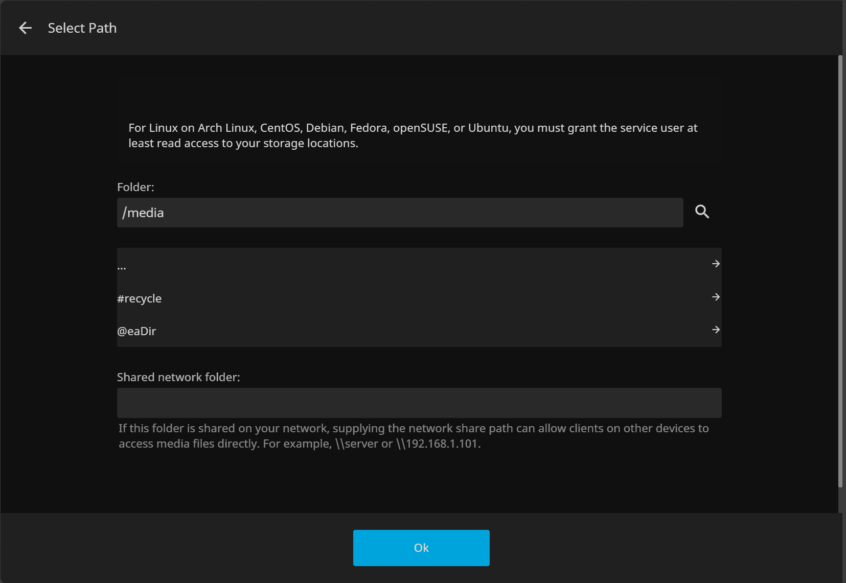The image size is (846, 583).
Task: Click the arrow on the parent directory row
Action: [x=716, y=264]
